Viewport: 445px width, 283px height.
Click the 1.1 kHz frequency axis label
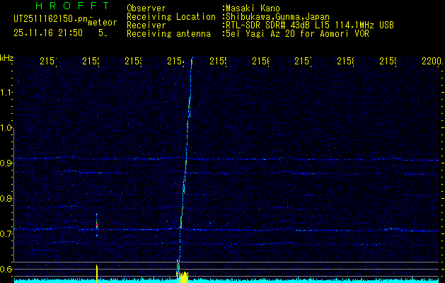[7, 93]
